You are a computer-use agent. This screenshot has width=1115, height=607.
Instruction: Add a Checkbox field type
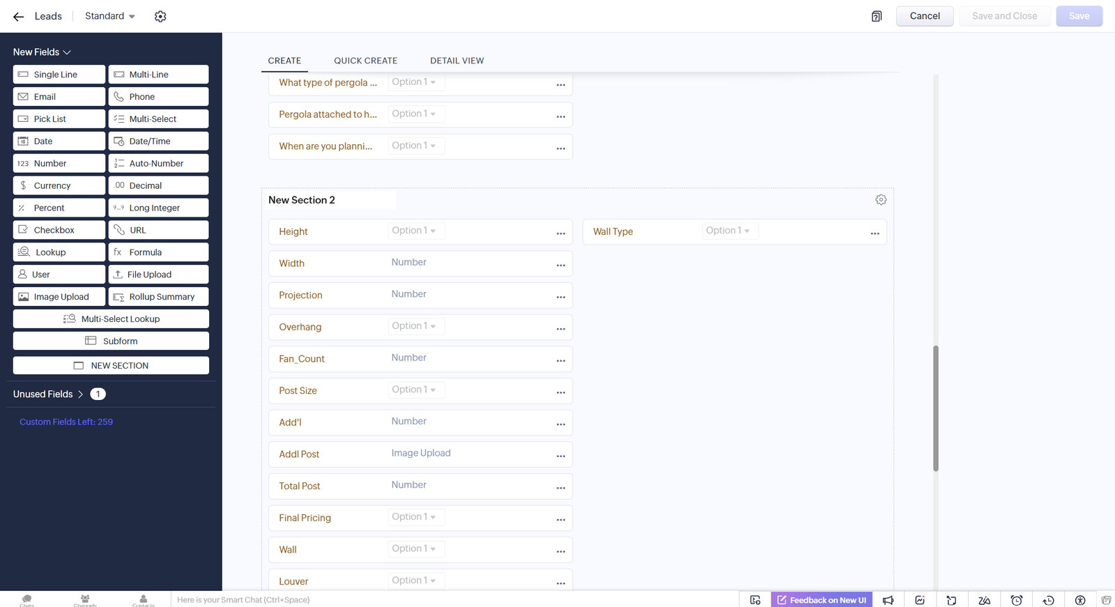(x=59, y=230)
